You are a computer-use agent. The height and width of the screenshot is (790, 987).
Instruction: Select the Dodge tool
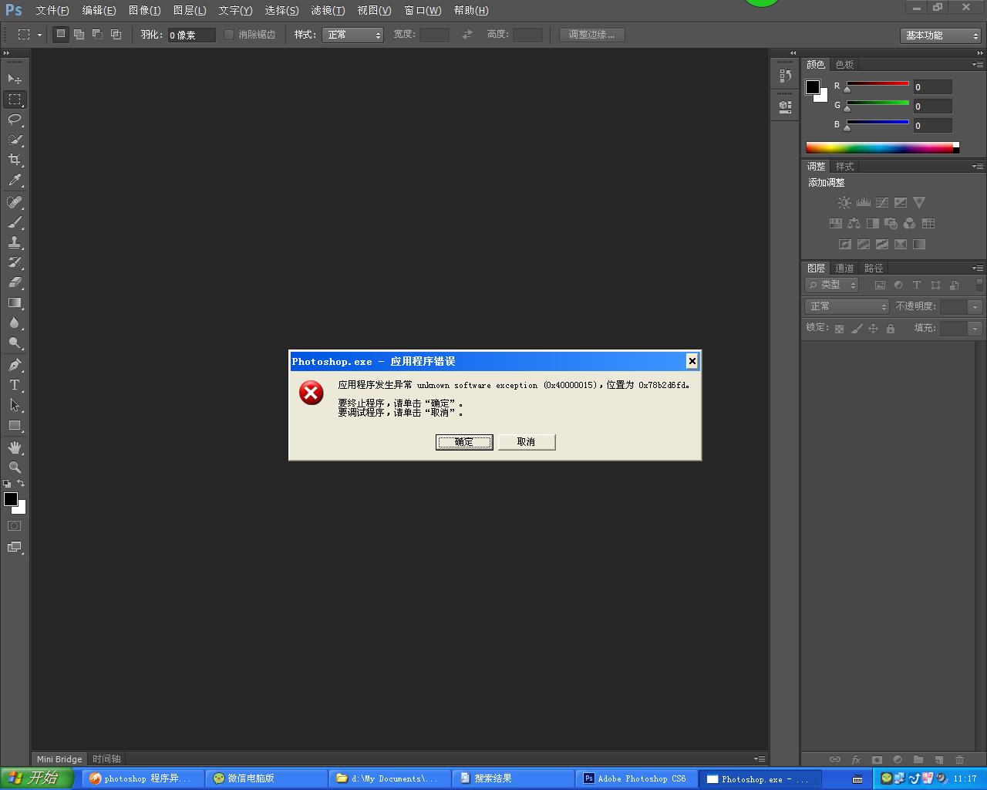coord(15,343)
